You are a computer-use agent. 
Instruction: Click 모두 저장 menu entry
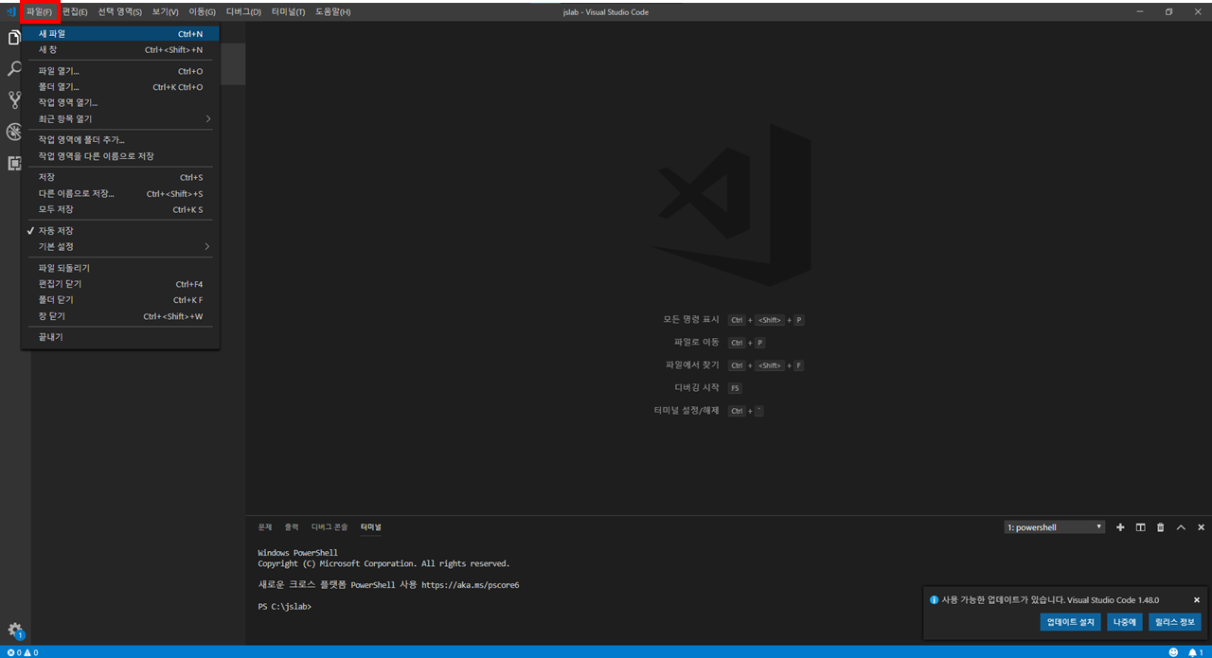click(120, 210)
